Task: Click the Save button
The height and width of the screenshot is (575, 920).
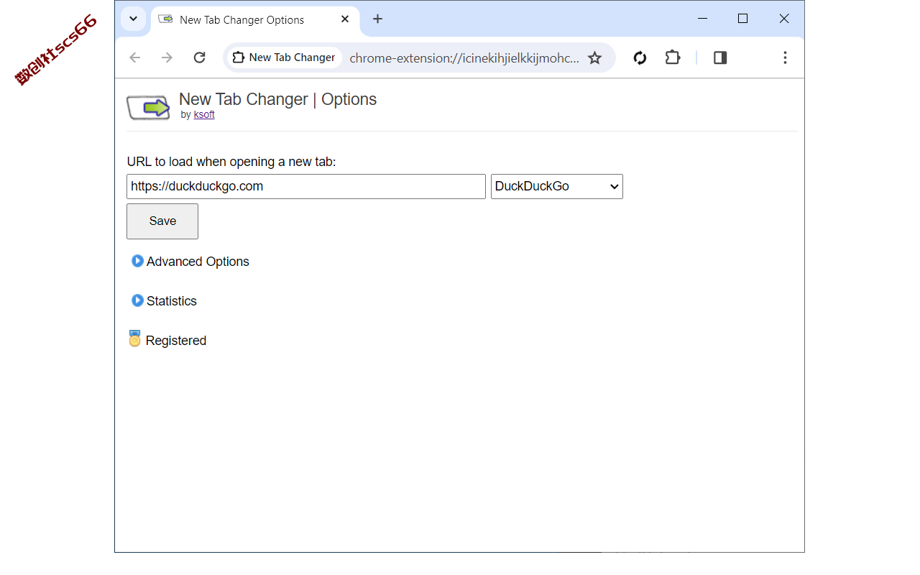Action: (x=162, y=221)
